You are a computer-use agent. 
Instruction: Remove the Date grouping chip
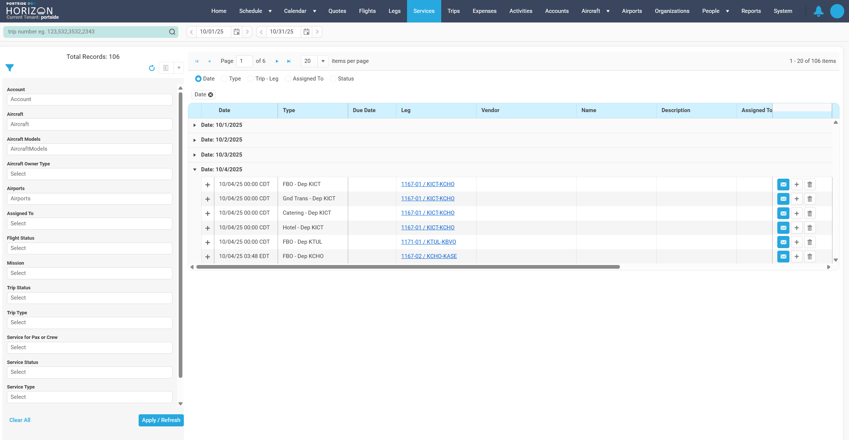pyautogui.click(x=211, y=95)
